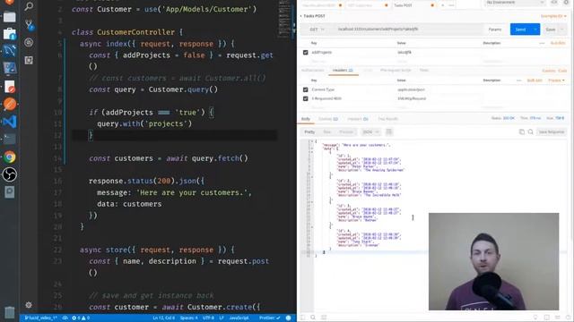Uncheck the X-Requested-With header row
Viewport: 574px width, 322px height.
305,98
